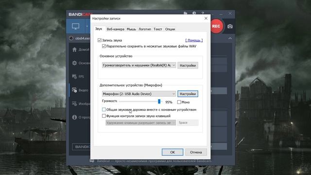Click the 95% volume value text
The image size is (311, 175).
click(169, 102)
